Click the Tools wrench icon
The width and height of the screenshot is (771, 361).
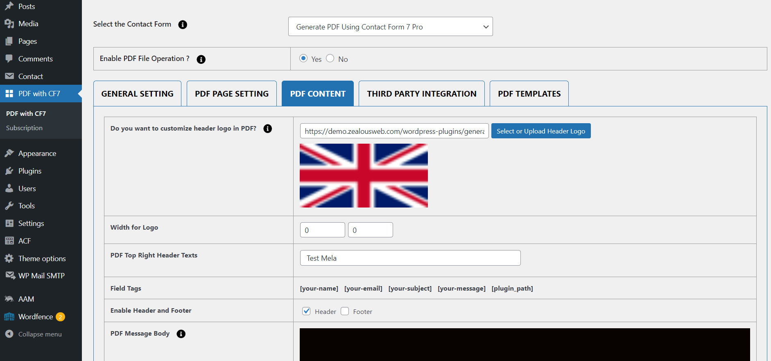click(9, 206)
